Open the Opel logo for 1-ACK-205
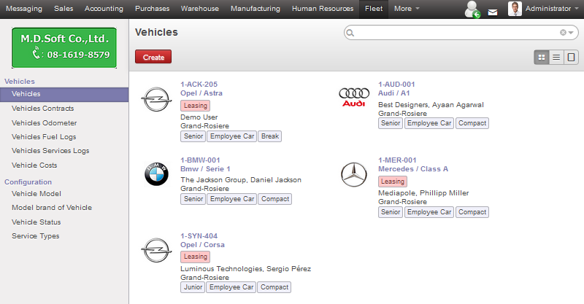Screen dimensions: 584x304 (x=156, y=99)
